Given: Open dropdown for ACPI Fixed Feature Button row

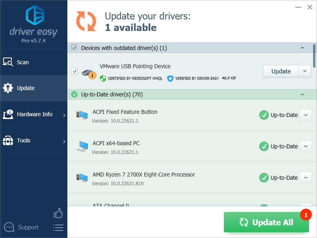Looking at the screenshot, I should pyautogui.click(x=306, y=115).
